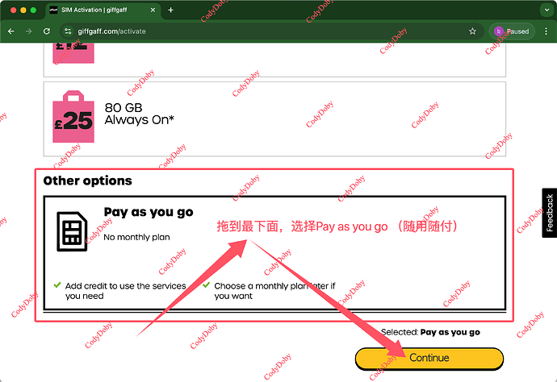Image resolution: width=557 pixels, height=382 pixels.
Task: Click the green checkmark beside Choose a monthly plan
Action: point(206,285)
